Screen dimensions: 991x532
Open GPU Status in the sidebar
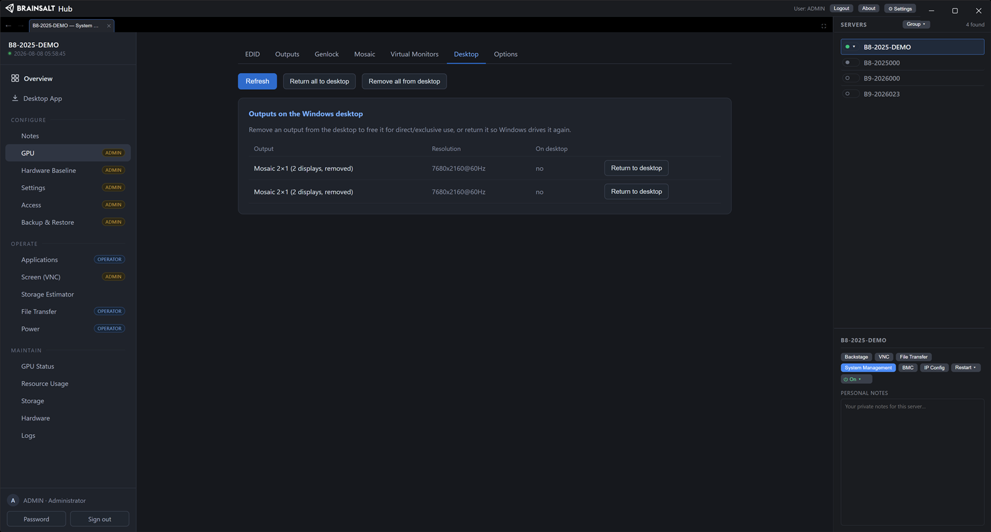(x=68, y=366)
